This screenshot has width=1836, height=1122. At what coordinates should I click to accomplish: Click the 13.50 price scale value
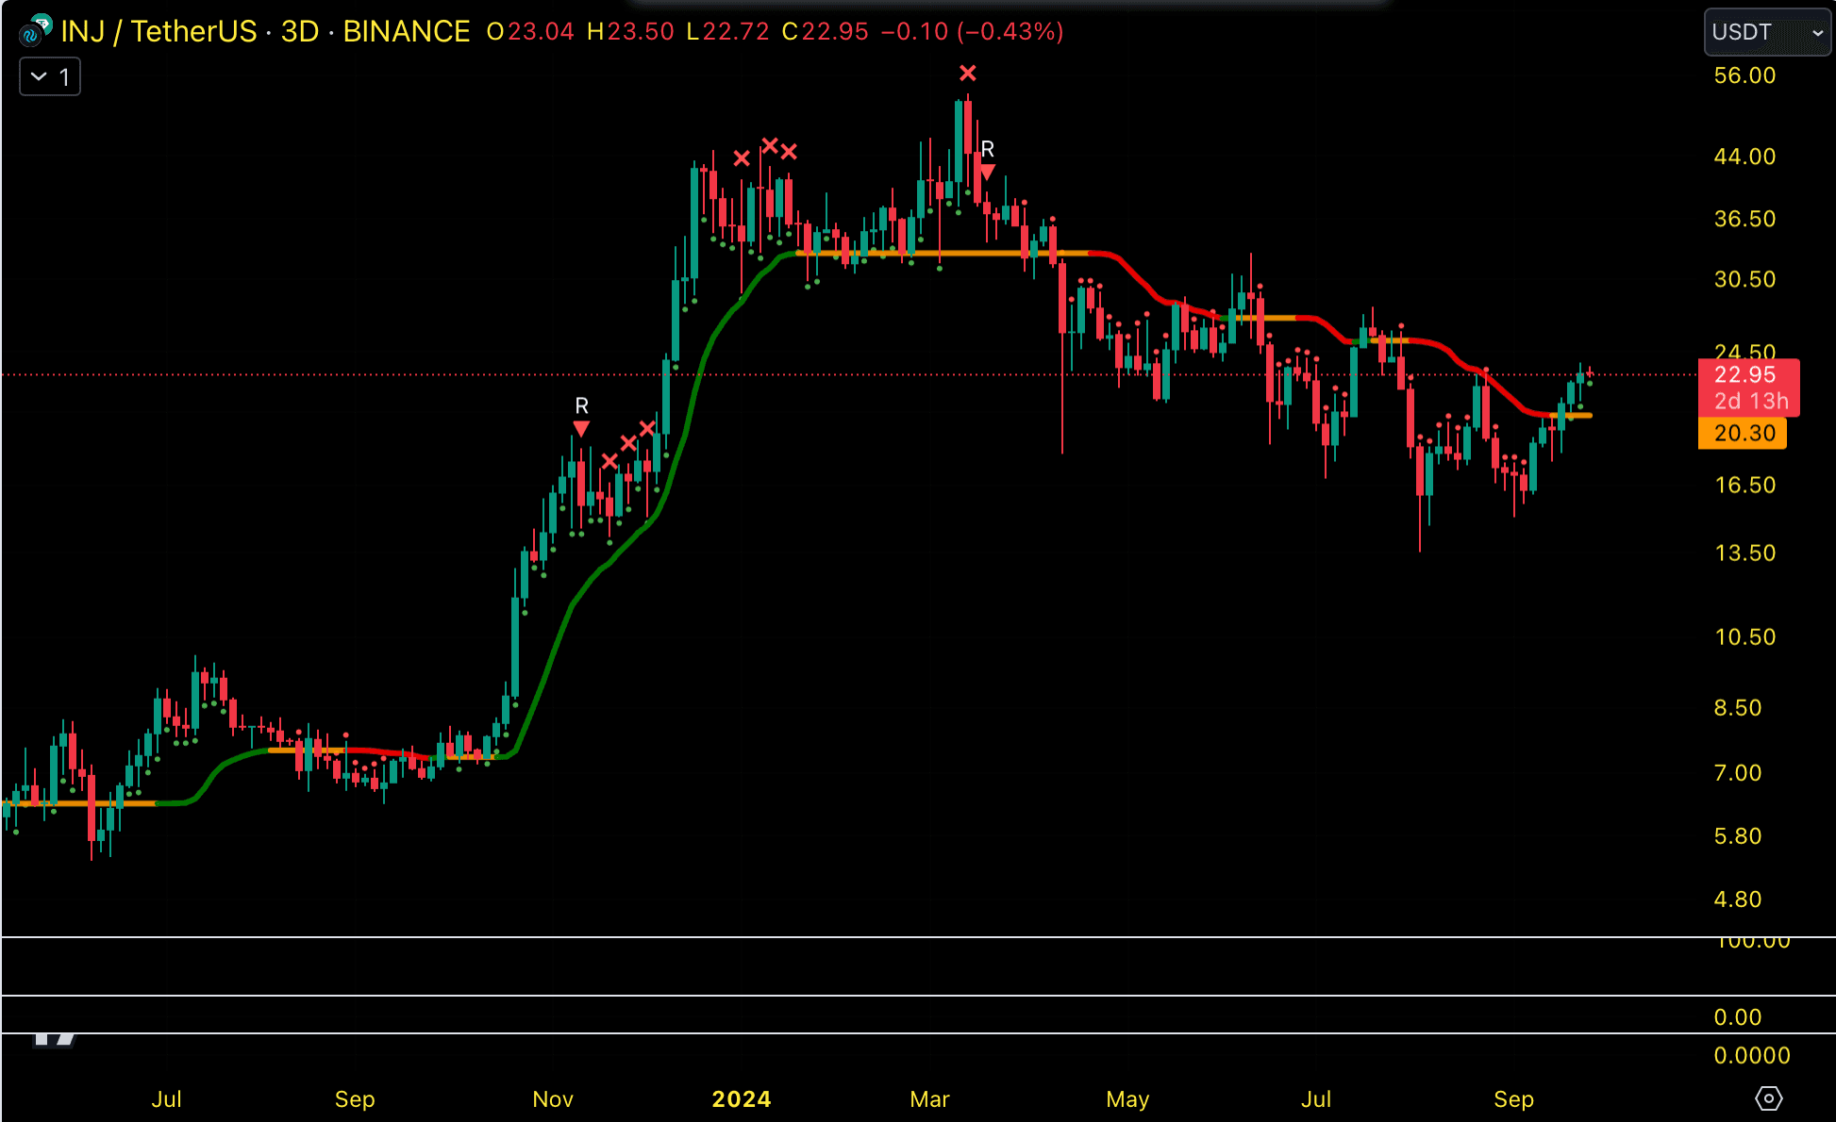click(1744, 553)
